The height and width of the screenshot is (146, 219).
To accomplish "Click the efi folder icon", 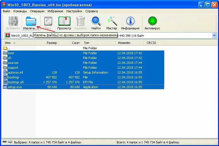I will [x=5, y=58].
